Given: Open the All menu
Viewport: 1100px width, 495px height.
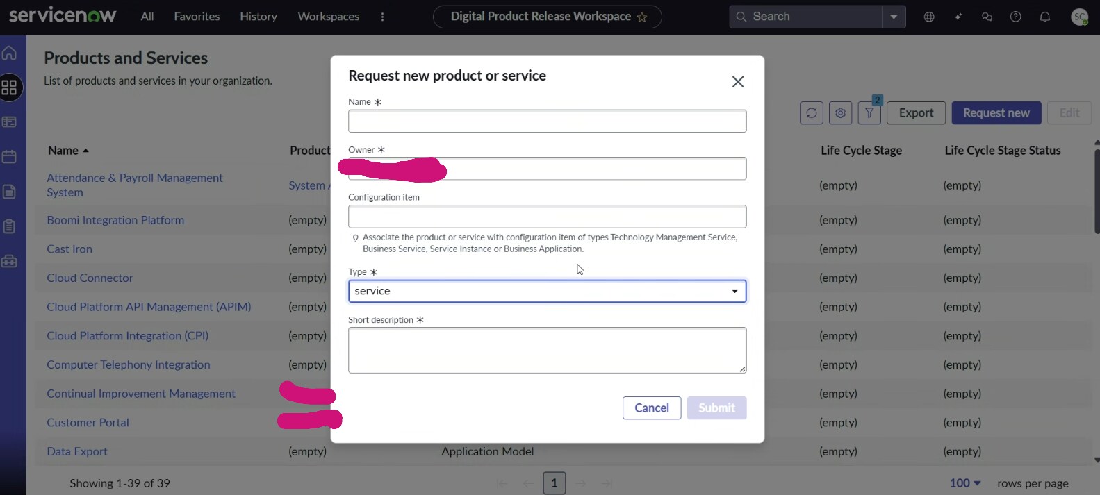Looking at the screenshot, I should click(x=147, y=17).
